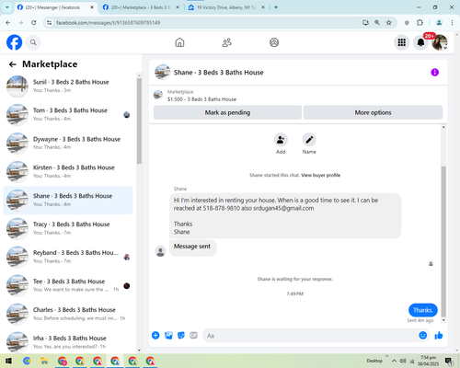
Task: Open Reyband - 3 Beds 3 Baths conversation
Action: click(68, 257)
